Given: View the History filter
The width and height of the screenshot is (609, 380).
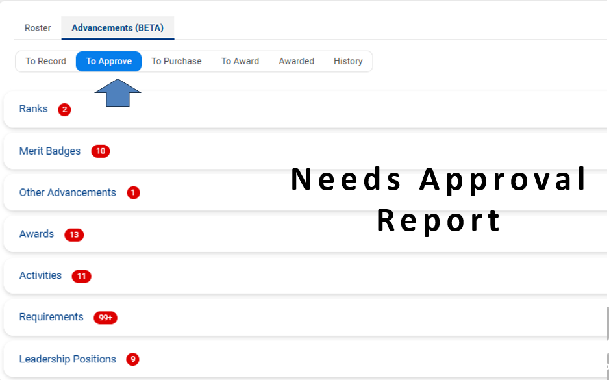Looking at the screenshot, I should (x=348, y=61).
